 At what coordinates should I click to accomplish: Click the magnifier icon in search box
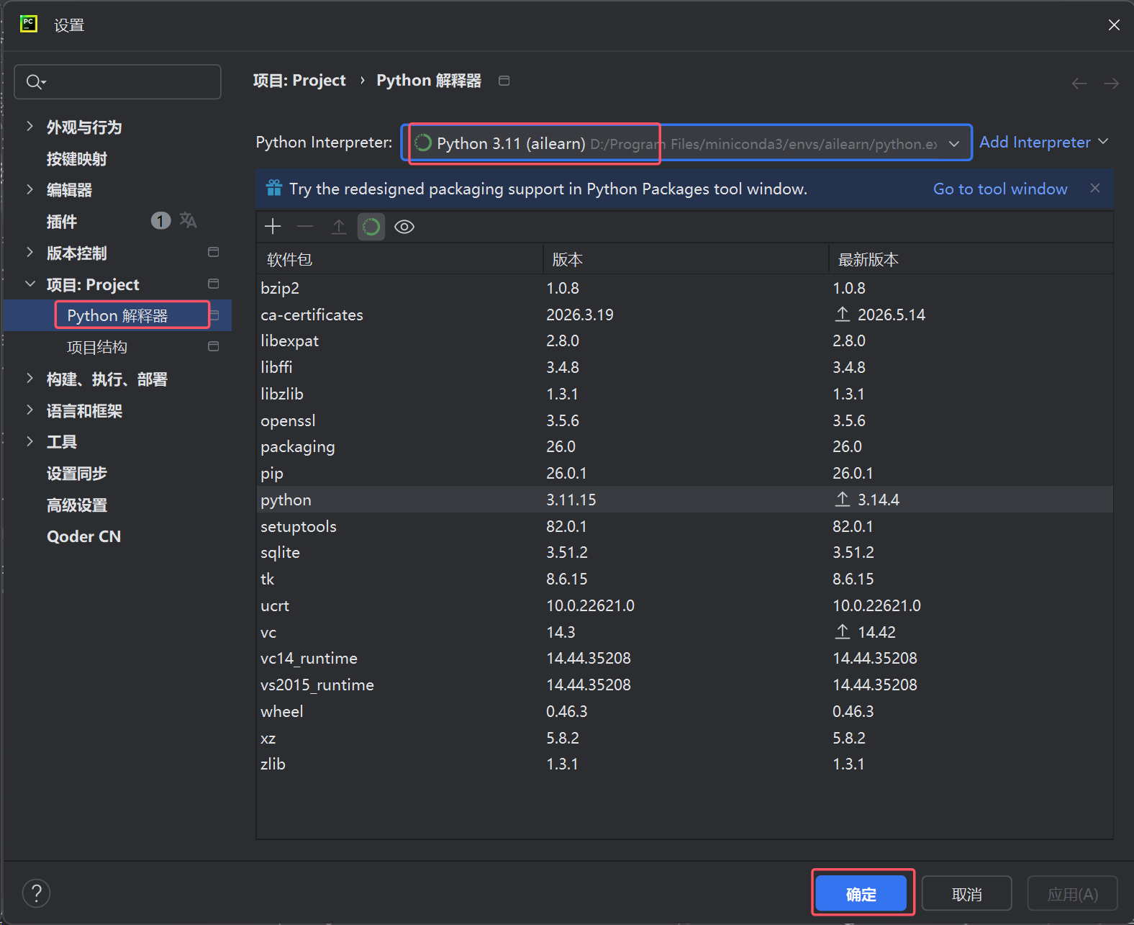tap(35, 81)
